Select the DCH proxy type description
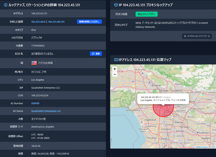The width and height of the screenshot is (216, 157). pyautogui.click(x=172, y=25)
